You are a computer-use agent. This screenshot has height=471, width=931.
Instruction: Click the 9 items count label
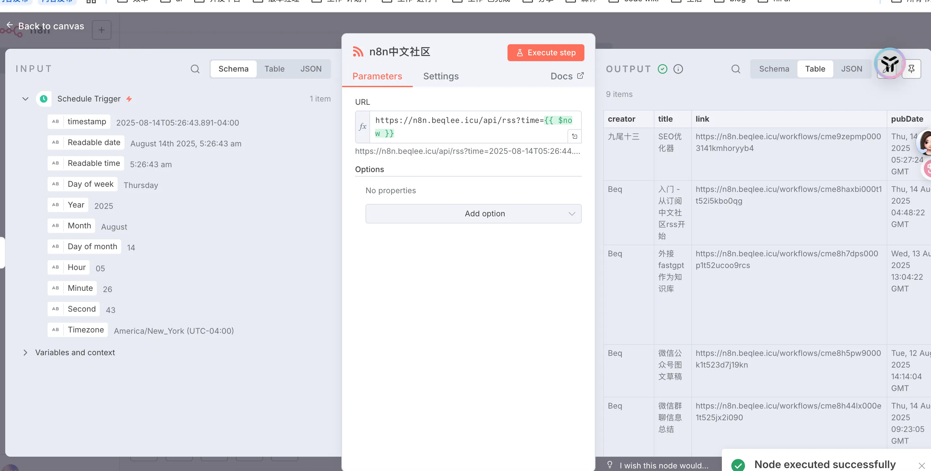pyautogui.click(x=620, y=94)
